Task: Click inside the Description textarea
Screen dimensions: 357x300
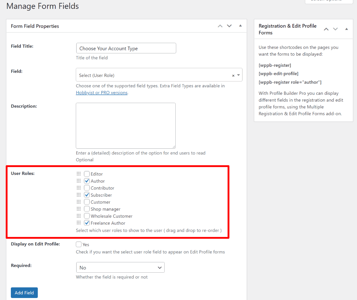Action: [126, 126]
